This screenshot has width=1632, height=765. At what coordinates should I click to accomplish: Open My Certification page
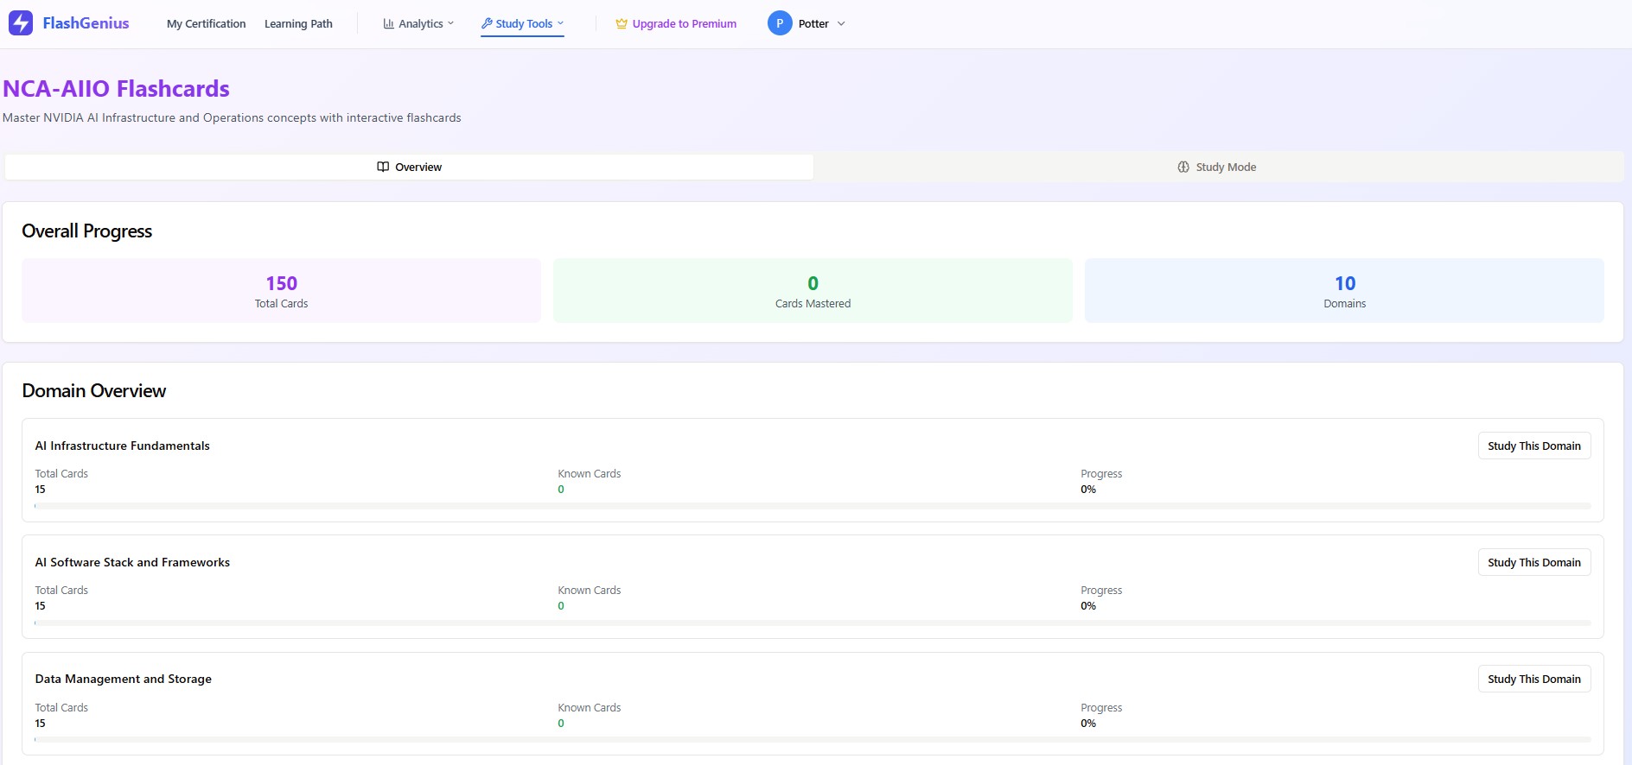point(206,24)
